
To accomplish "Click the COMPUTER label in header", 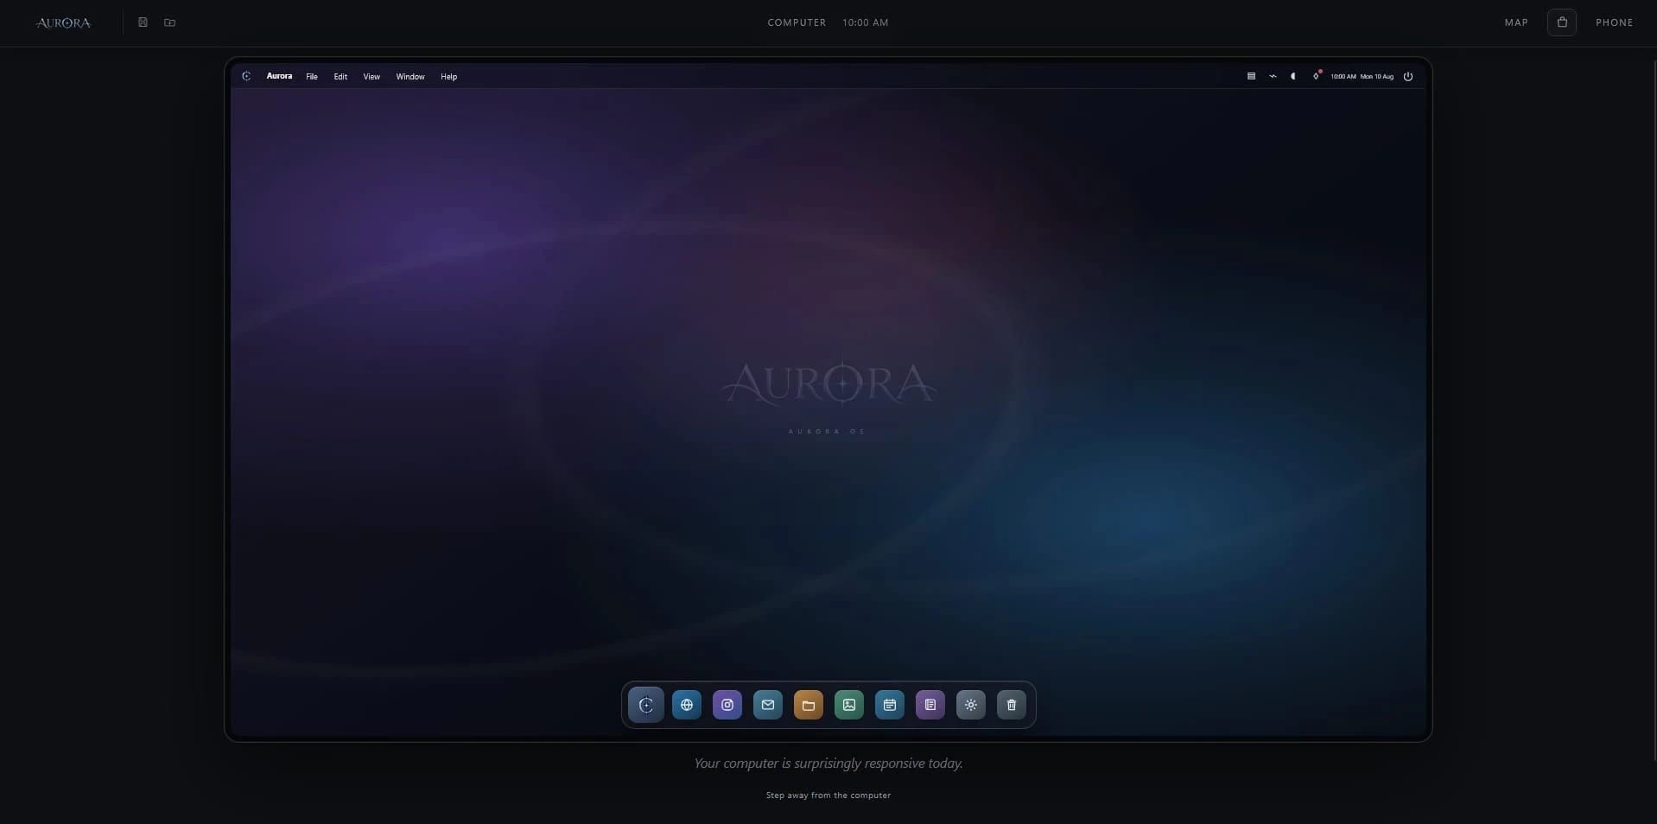I will coord(797,22).
